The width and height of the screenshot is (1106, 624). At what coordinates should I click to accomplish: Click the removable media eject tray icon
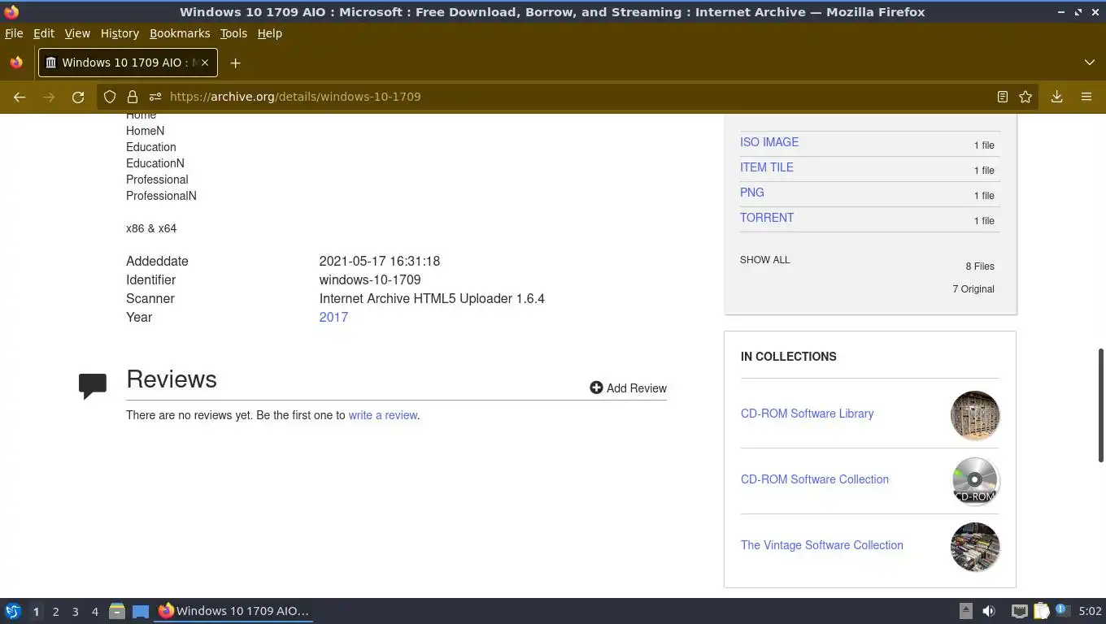pos(966,611)
